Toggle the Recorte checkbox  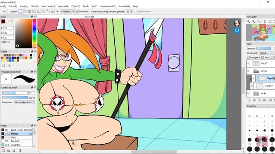(263, 57)
